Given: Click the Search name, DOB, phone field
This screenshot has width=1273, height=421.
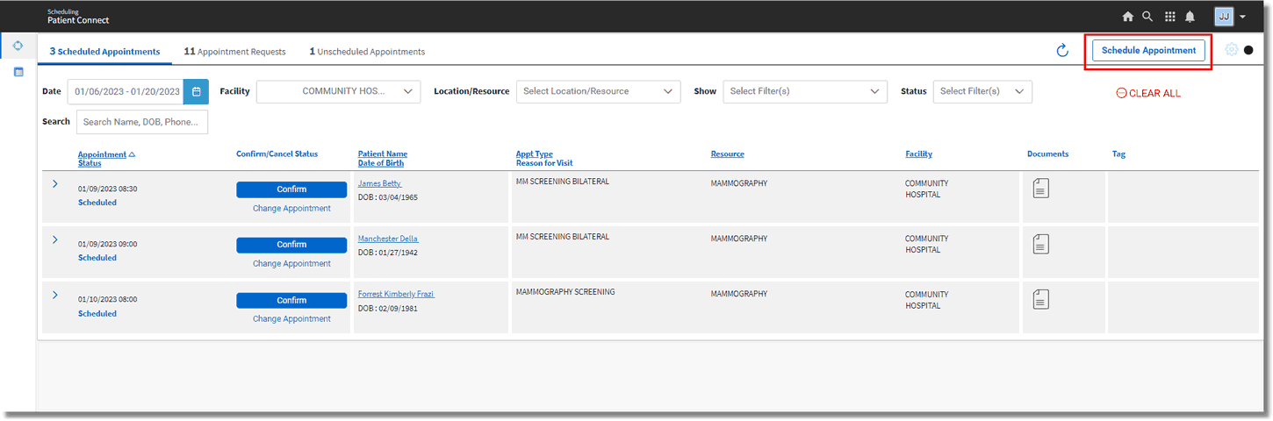Looking at the screenshot, I should tap(142, 122).
